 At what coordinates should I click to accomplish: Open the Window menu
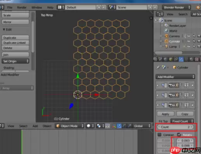pos(36,7)
